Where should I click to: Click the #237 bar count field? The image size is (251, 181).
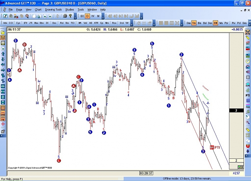(236, 173)
